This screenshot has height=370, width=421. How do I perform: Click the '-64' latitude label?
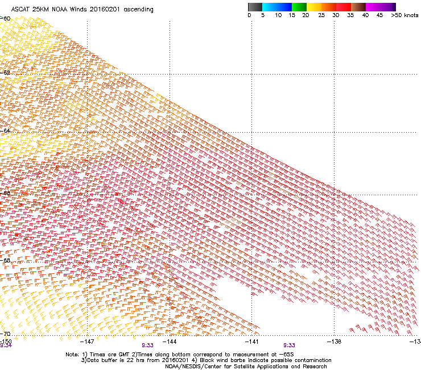[x=5, y=130]
